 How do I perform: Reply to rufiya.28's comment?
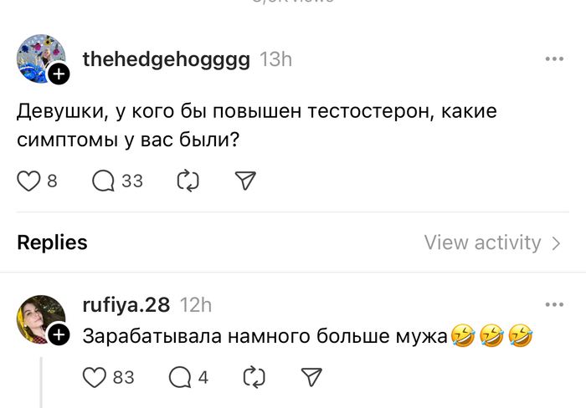coord(179,377)
